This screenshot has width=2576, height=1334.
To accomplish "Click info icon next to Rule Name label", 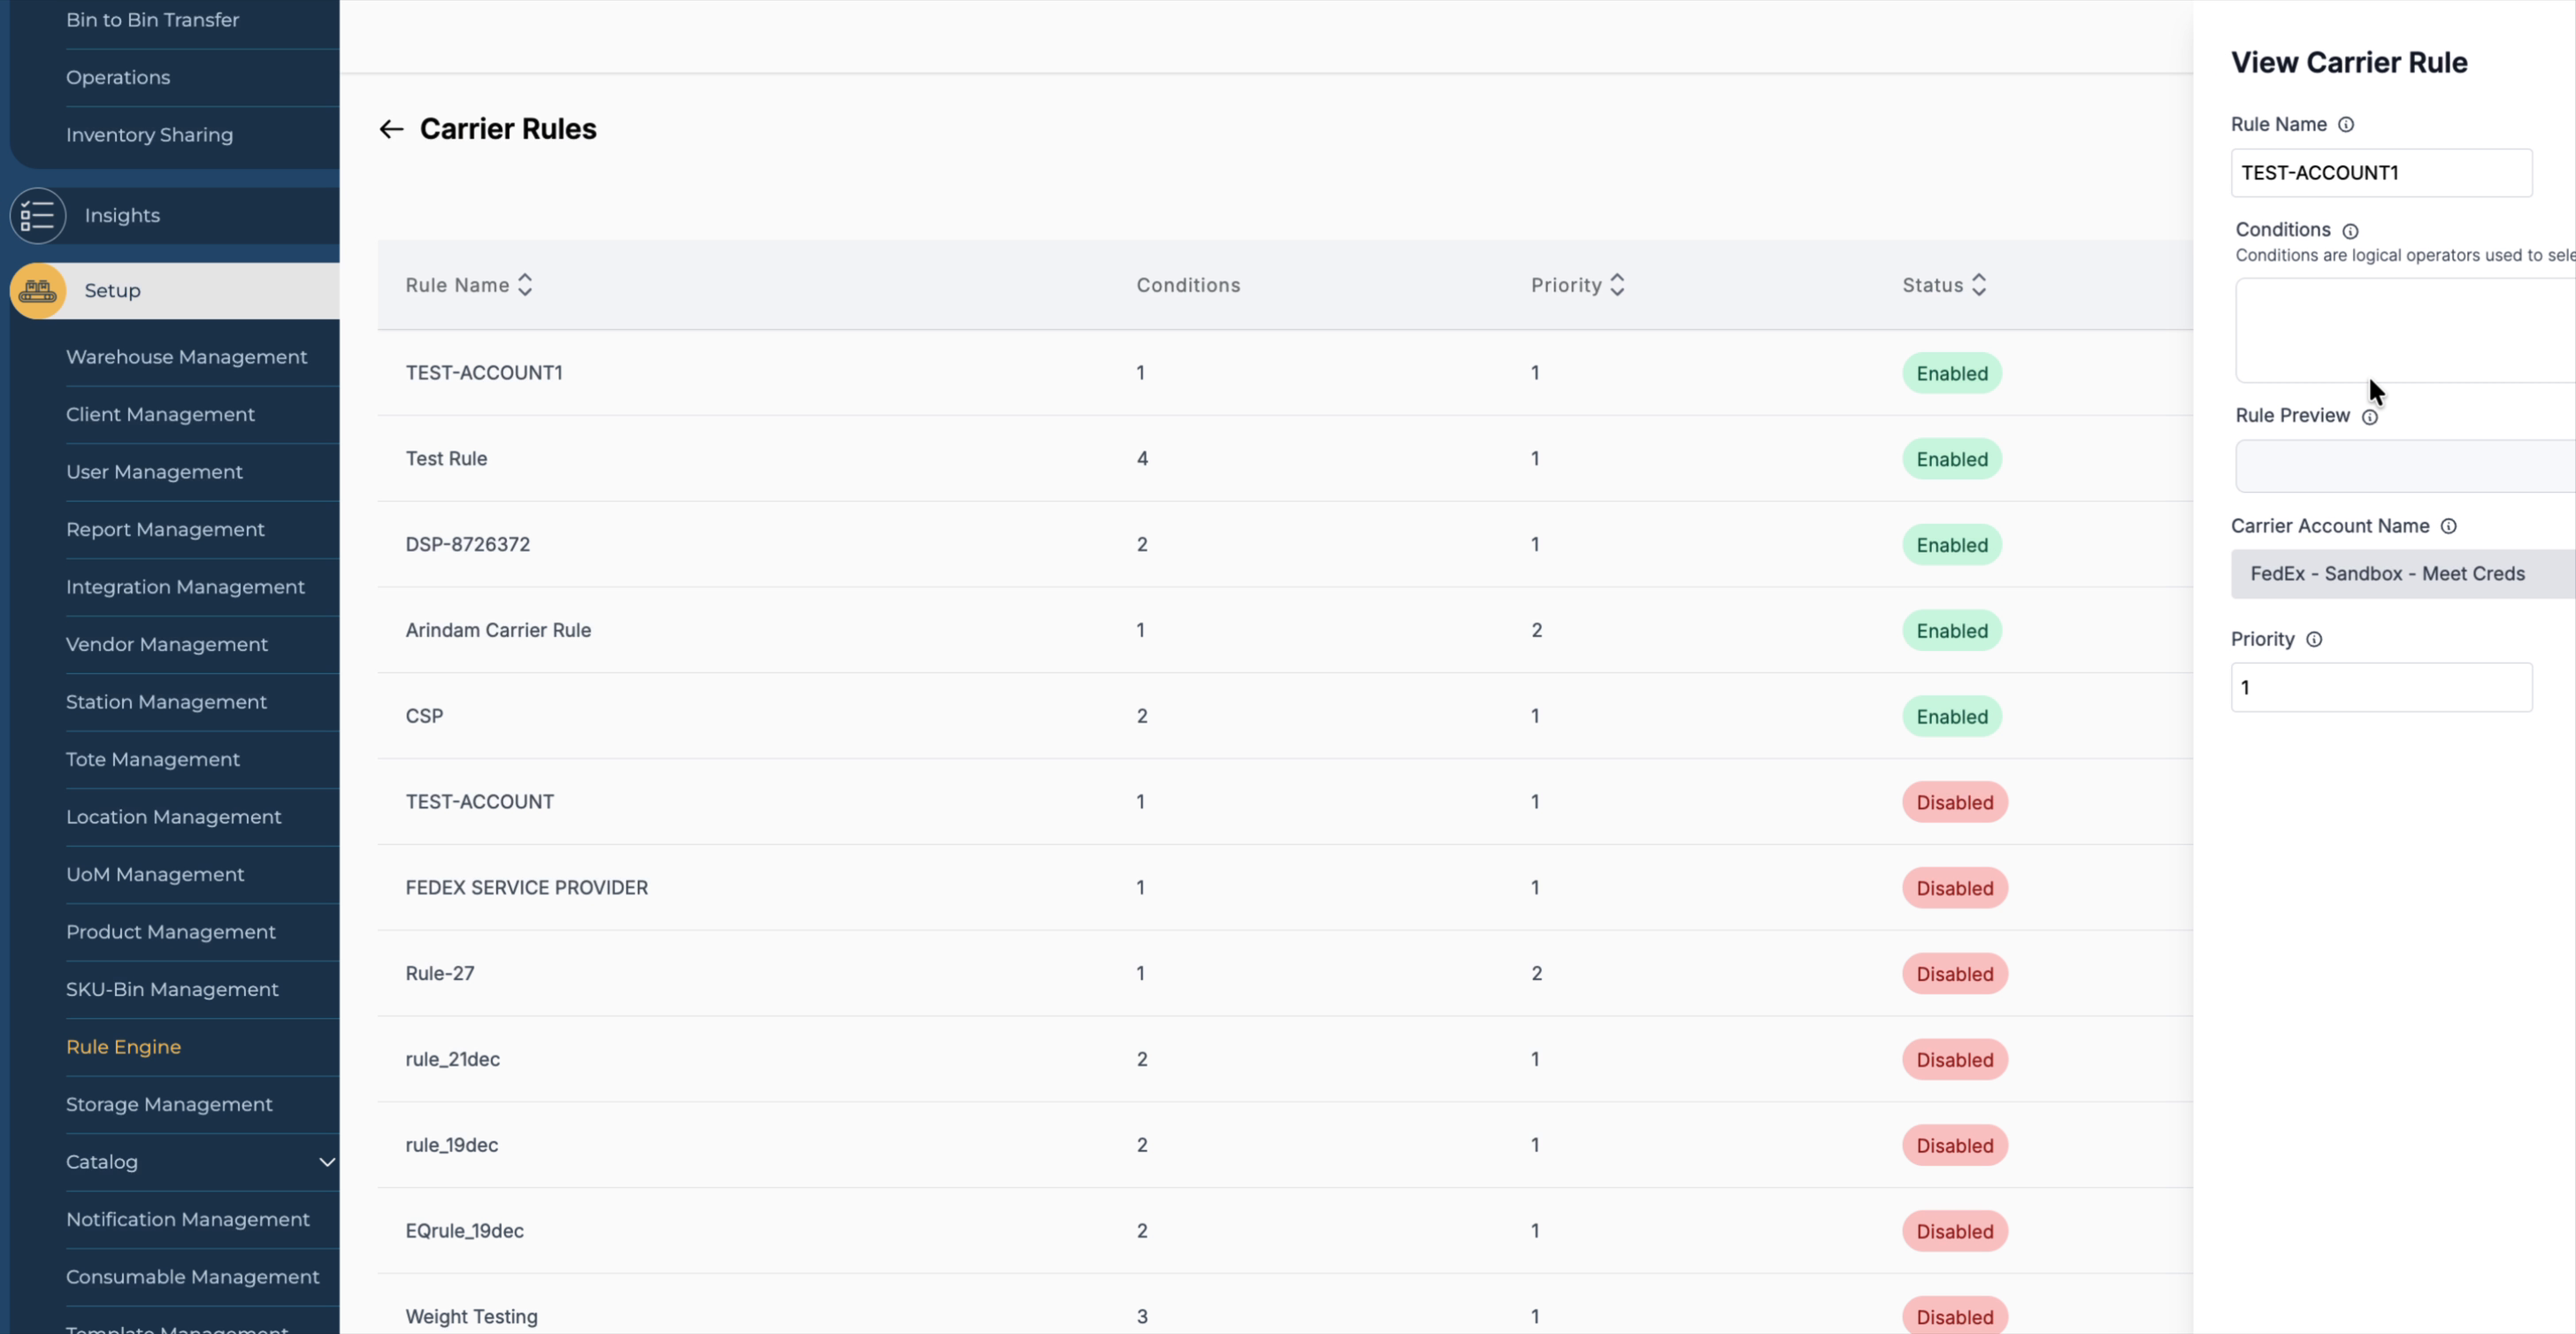I will (x=2346, y=125).
